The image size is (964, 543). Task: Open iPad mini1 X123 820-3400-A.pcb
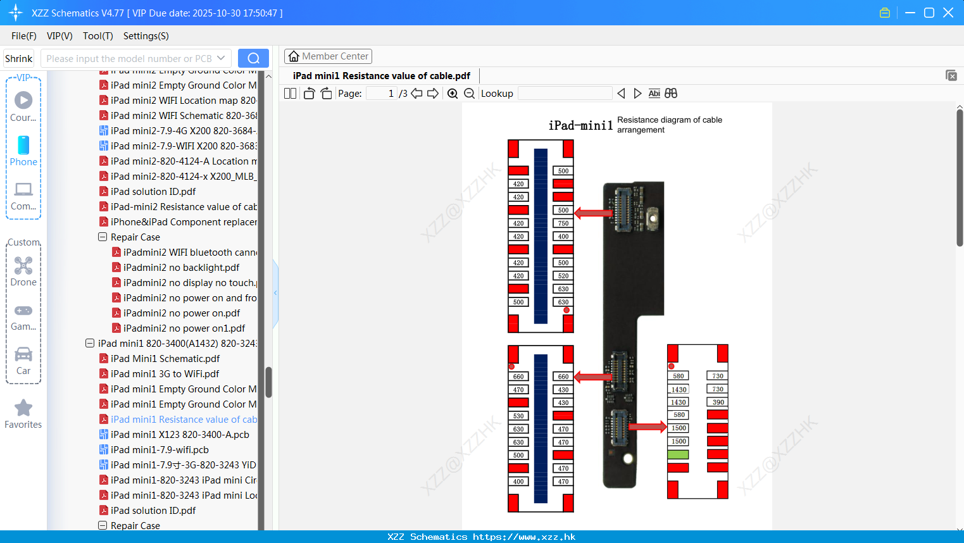coord(174,435)
